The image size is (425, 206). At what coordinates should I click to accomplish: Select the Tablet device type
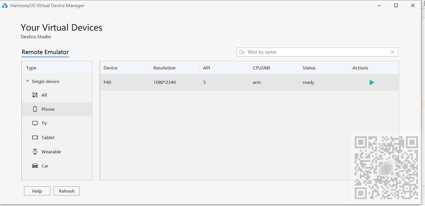point(57,138)
